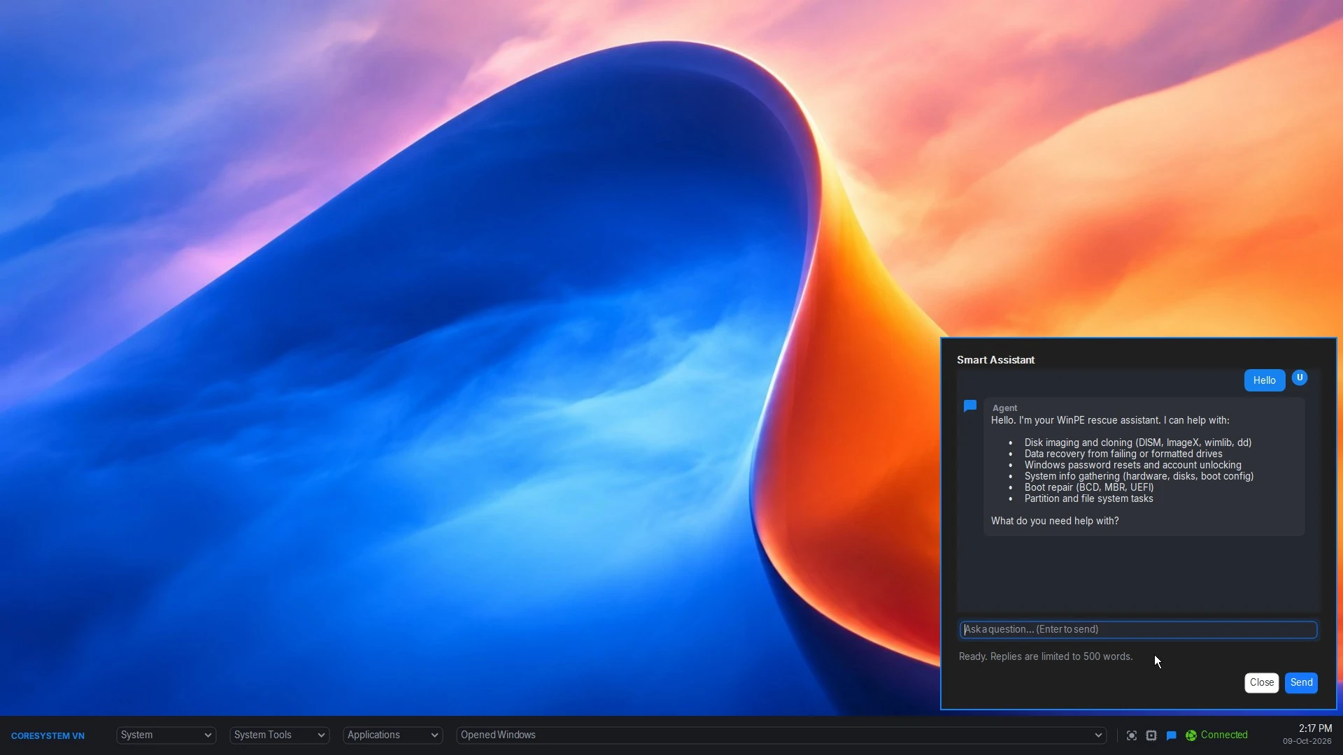1343x755 pixels.
Task: Click the user avatar U in chat
Action: (1300, 378)
